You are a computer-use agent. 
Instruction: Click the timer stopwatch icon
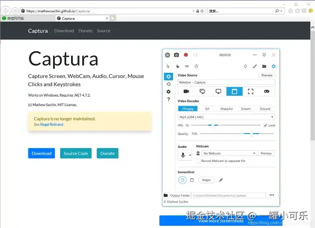coord(196,66)
